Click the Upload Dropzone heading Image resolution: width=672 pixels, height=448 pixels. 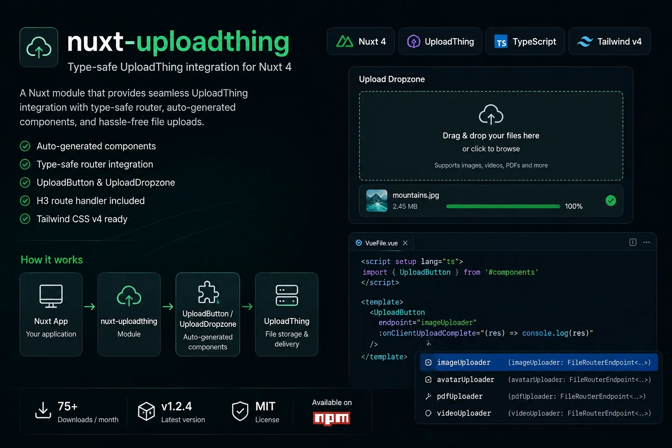pos(392,79)
